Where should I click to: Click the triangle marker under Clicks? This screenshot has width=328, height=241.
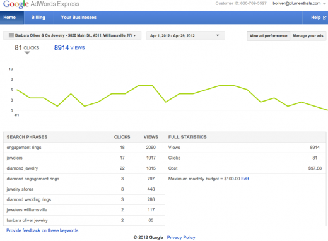coord(27,53)
